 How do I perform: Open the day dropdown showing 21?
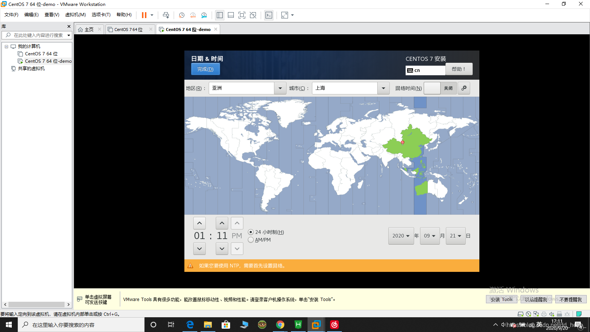(455, 236)
